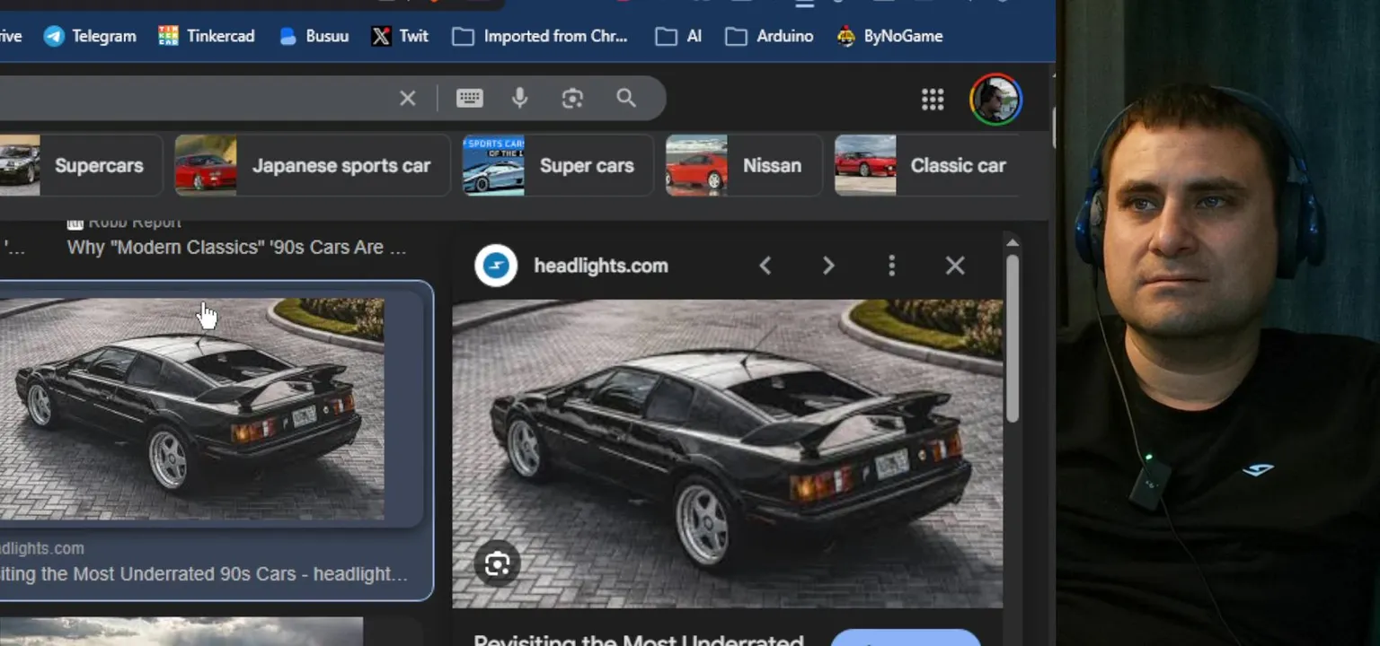
Task: Open the large preview image of the car
Action: pyautogui.click(x=727, y=453)
